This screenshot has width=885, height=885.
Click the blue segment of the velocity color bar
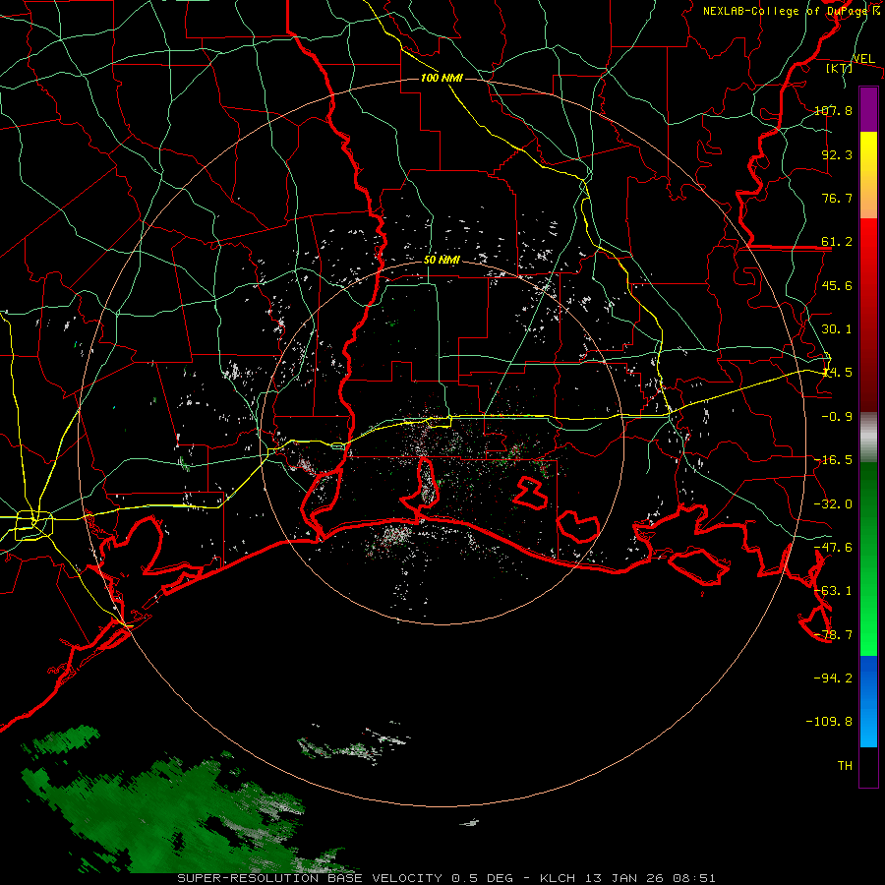click(868, 701)
